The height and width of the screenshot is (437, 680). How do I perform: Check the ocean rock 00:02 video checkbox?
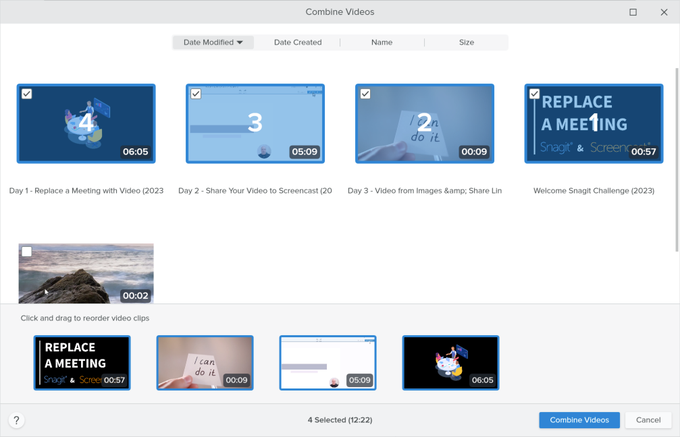click(x=27, y=252)
